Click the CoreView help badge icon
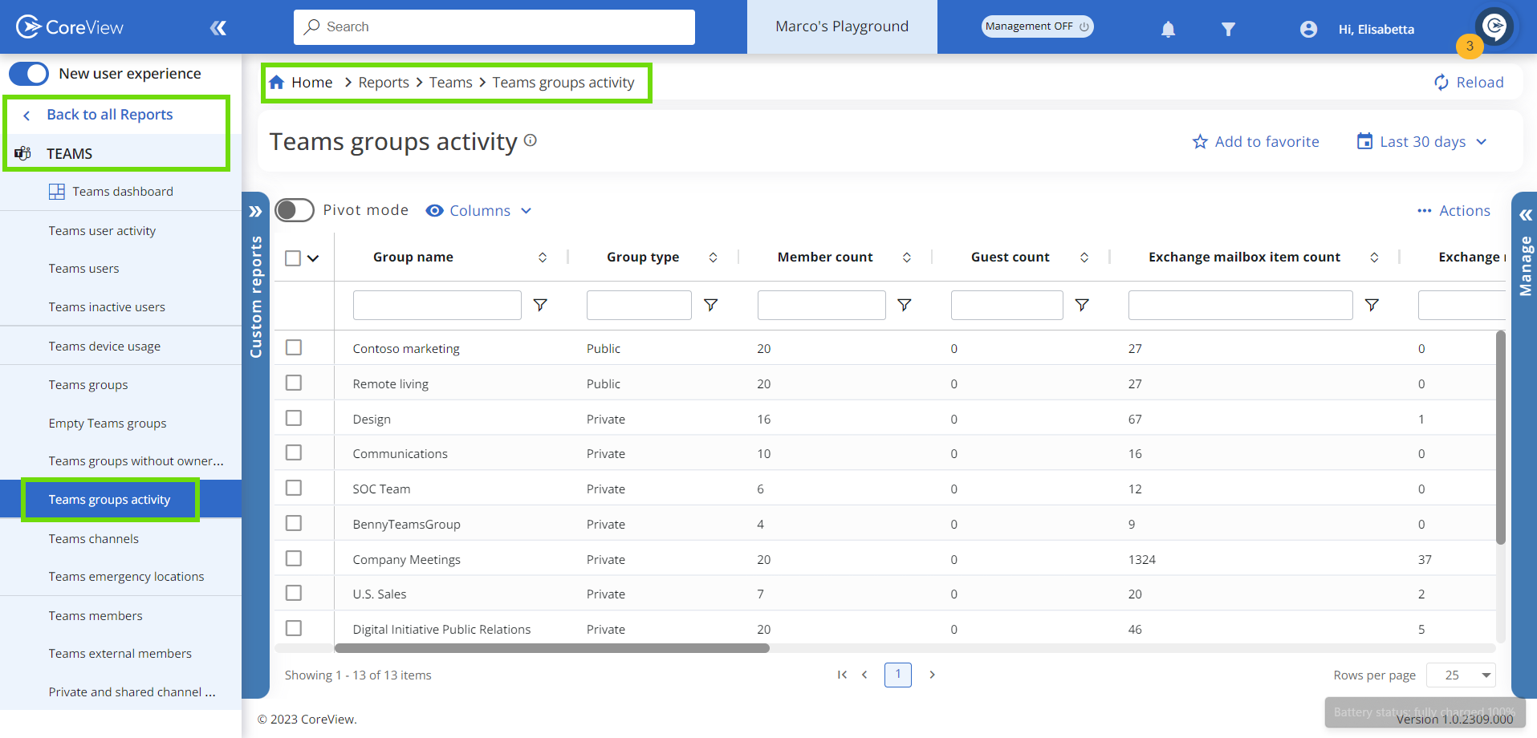Viewport: 1537px width, 738px height. (x=1494, y=26)
